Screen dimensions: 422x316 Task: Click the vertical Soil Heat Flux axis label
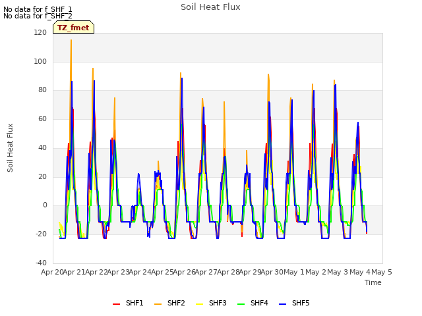10,147
